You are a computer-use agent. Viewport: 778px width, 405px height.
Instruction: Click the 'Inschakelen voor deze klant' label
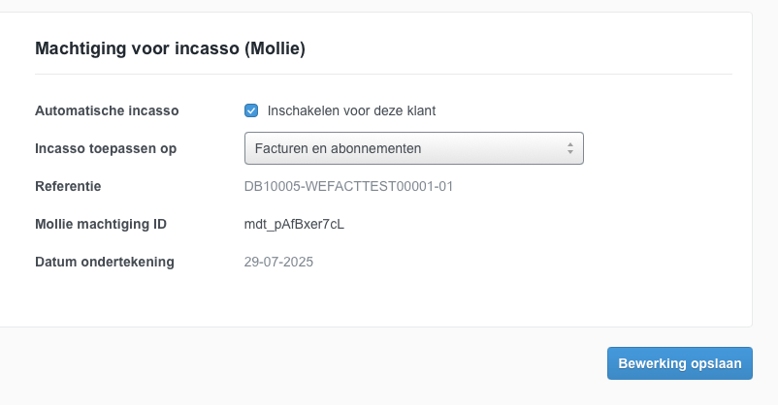point(351,110)
